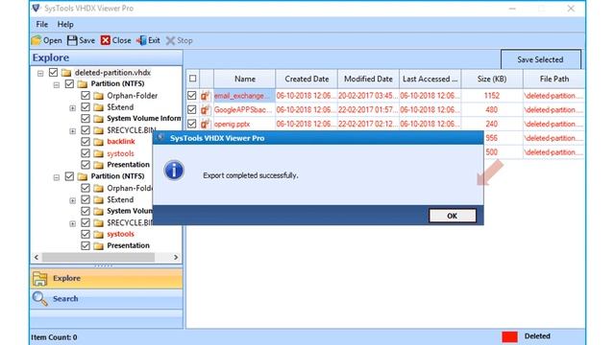The image size is (615, 345).
Task: Expand the second $RECYCLE.BIN folder
Action: (73, 223)
